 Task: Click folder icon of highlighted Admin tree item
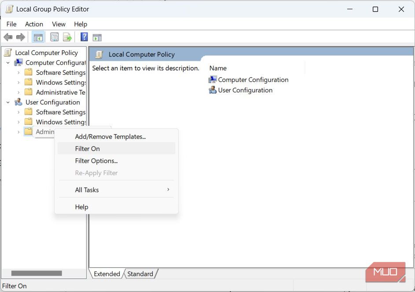[28, 131]
